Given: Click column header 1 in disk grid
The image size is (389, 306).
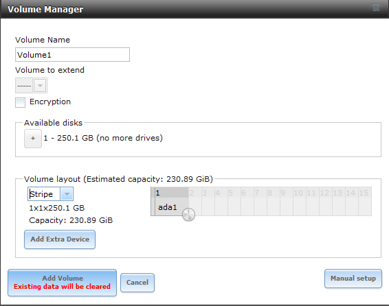Looking at the screenshot, I should pyautogui.click(x=171, y=193).
